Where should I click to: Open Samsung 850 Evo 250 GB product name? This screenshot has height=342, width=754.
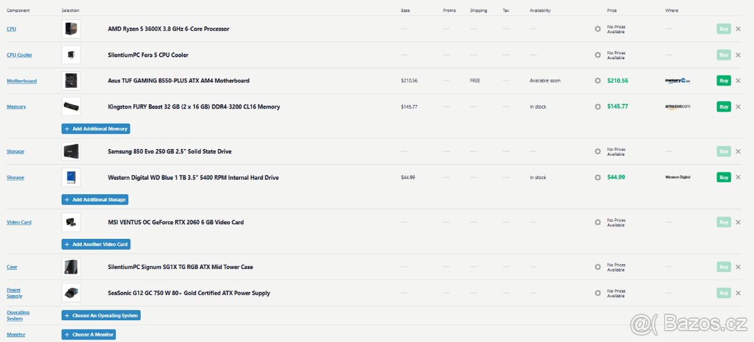pos(171,152)
